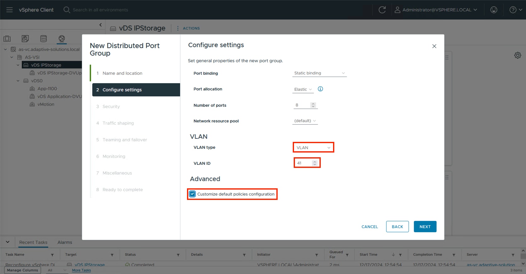The width and height of the screenshot is (526, 274).
Task: Open the help question mark menu
Action: pyautogui.click(x=516, y=10)
